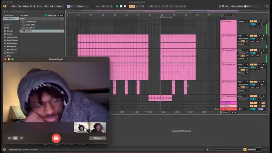Open the Audio Effects library category
272x153 pixels.
(12, 40)
